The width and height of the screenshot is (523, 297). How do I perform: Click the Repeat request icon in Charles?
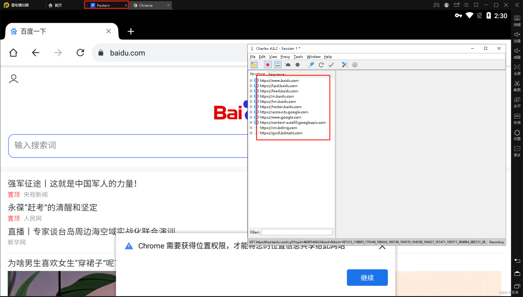pos(321,65)
